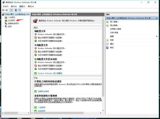Open the Windows Defender 防火墙属性 link
Image resolution: width=160 pixels, height=119 pixels.
click(x=50, y=73)
